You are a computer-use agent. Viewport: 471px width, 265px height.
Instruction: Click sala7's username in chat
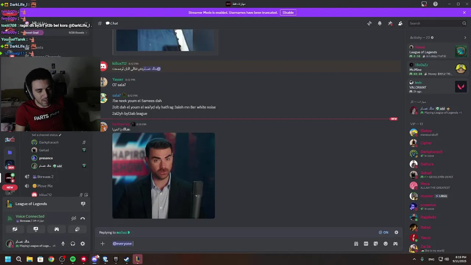click(116, 95)
